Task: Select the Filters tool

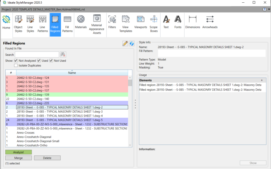Action: pos(112,22)
